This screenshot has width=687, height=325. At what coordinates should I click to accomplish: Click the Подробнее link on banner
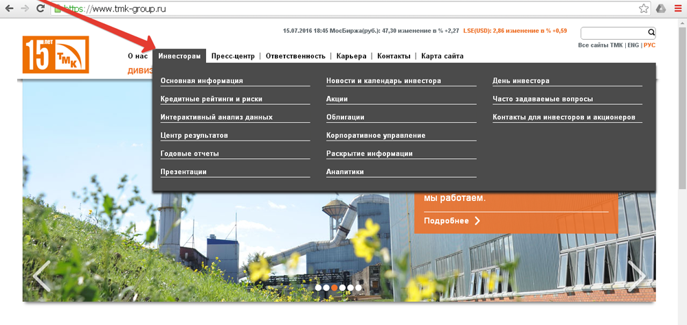pos(451,221)
